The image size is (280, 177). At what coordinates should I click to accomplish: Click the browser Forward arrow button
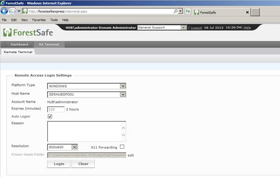pyautogui.click(x=12, y=11)
